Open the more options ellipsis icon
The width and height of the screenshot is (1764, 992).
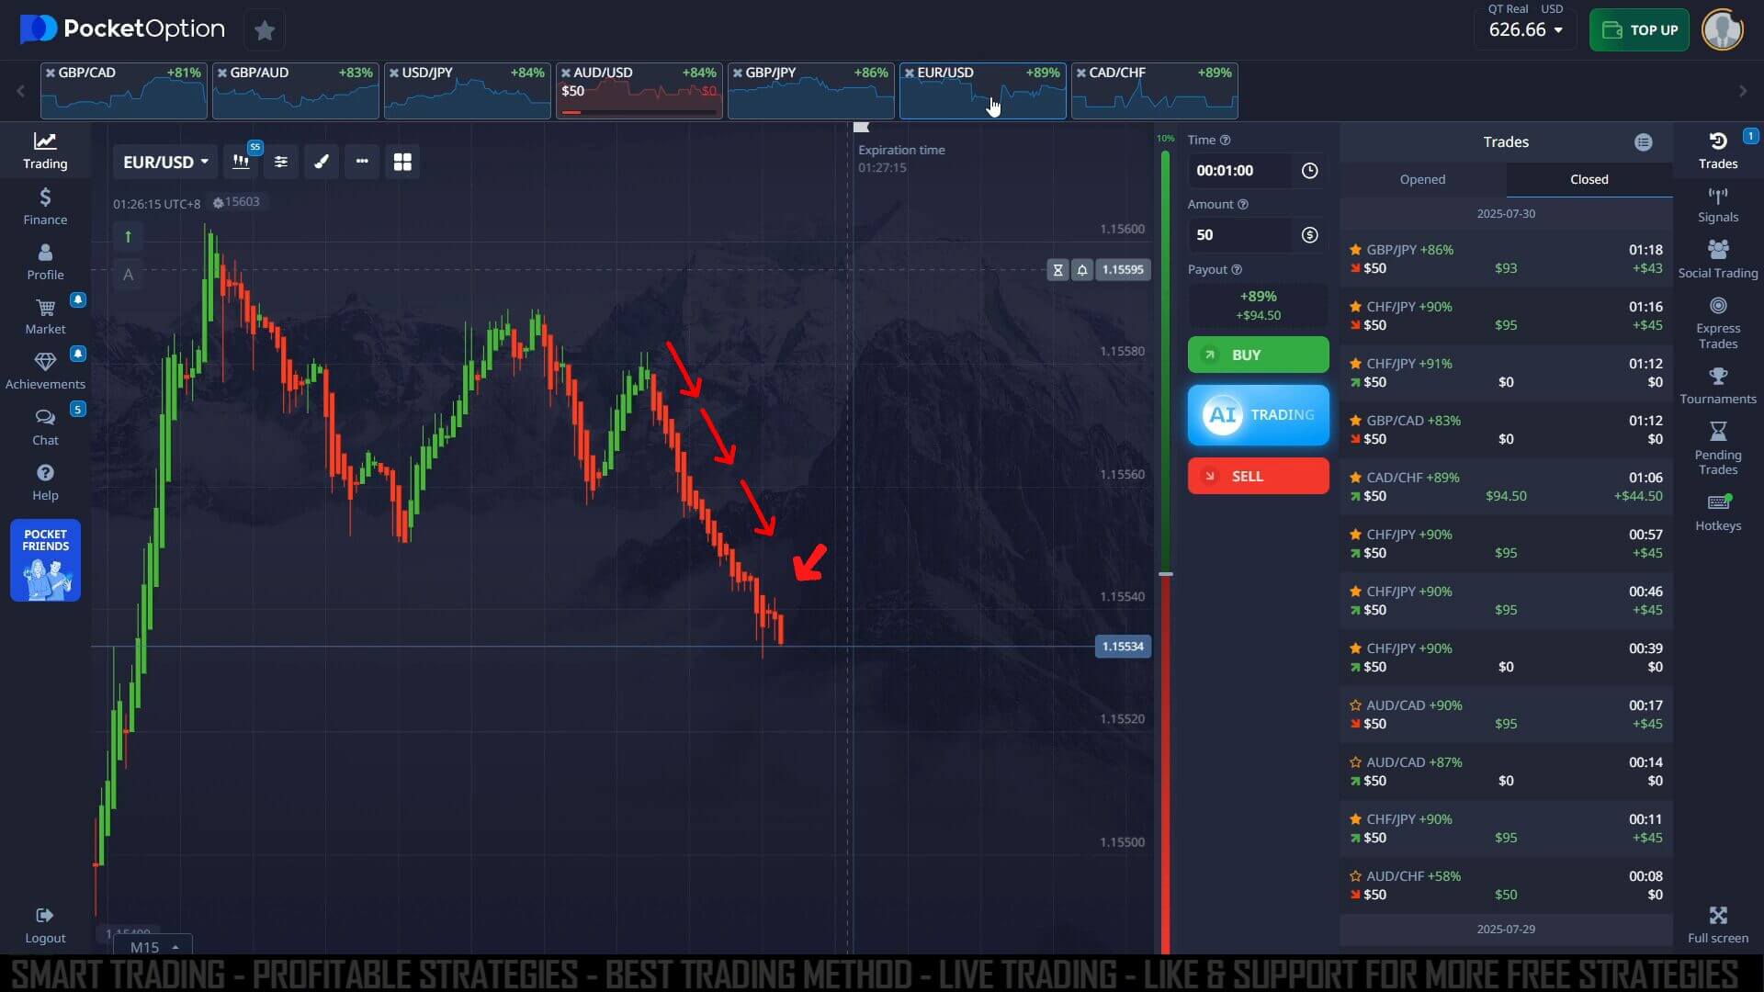(x=362, y=162)
